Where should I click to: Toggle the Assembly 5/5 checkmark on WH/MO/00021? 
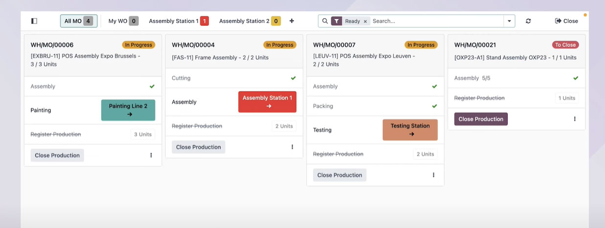(x=576, y=78)
